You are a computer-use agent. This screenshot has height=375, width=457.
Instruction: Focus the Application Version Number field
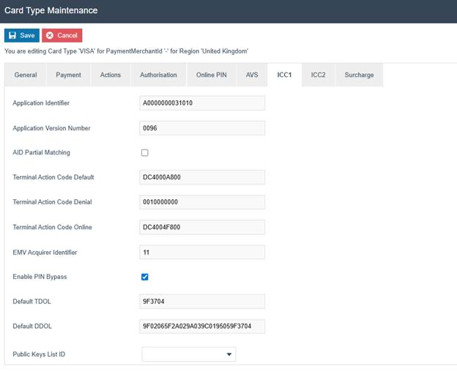coord(201,128)
